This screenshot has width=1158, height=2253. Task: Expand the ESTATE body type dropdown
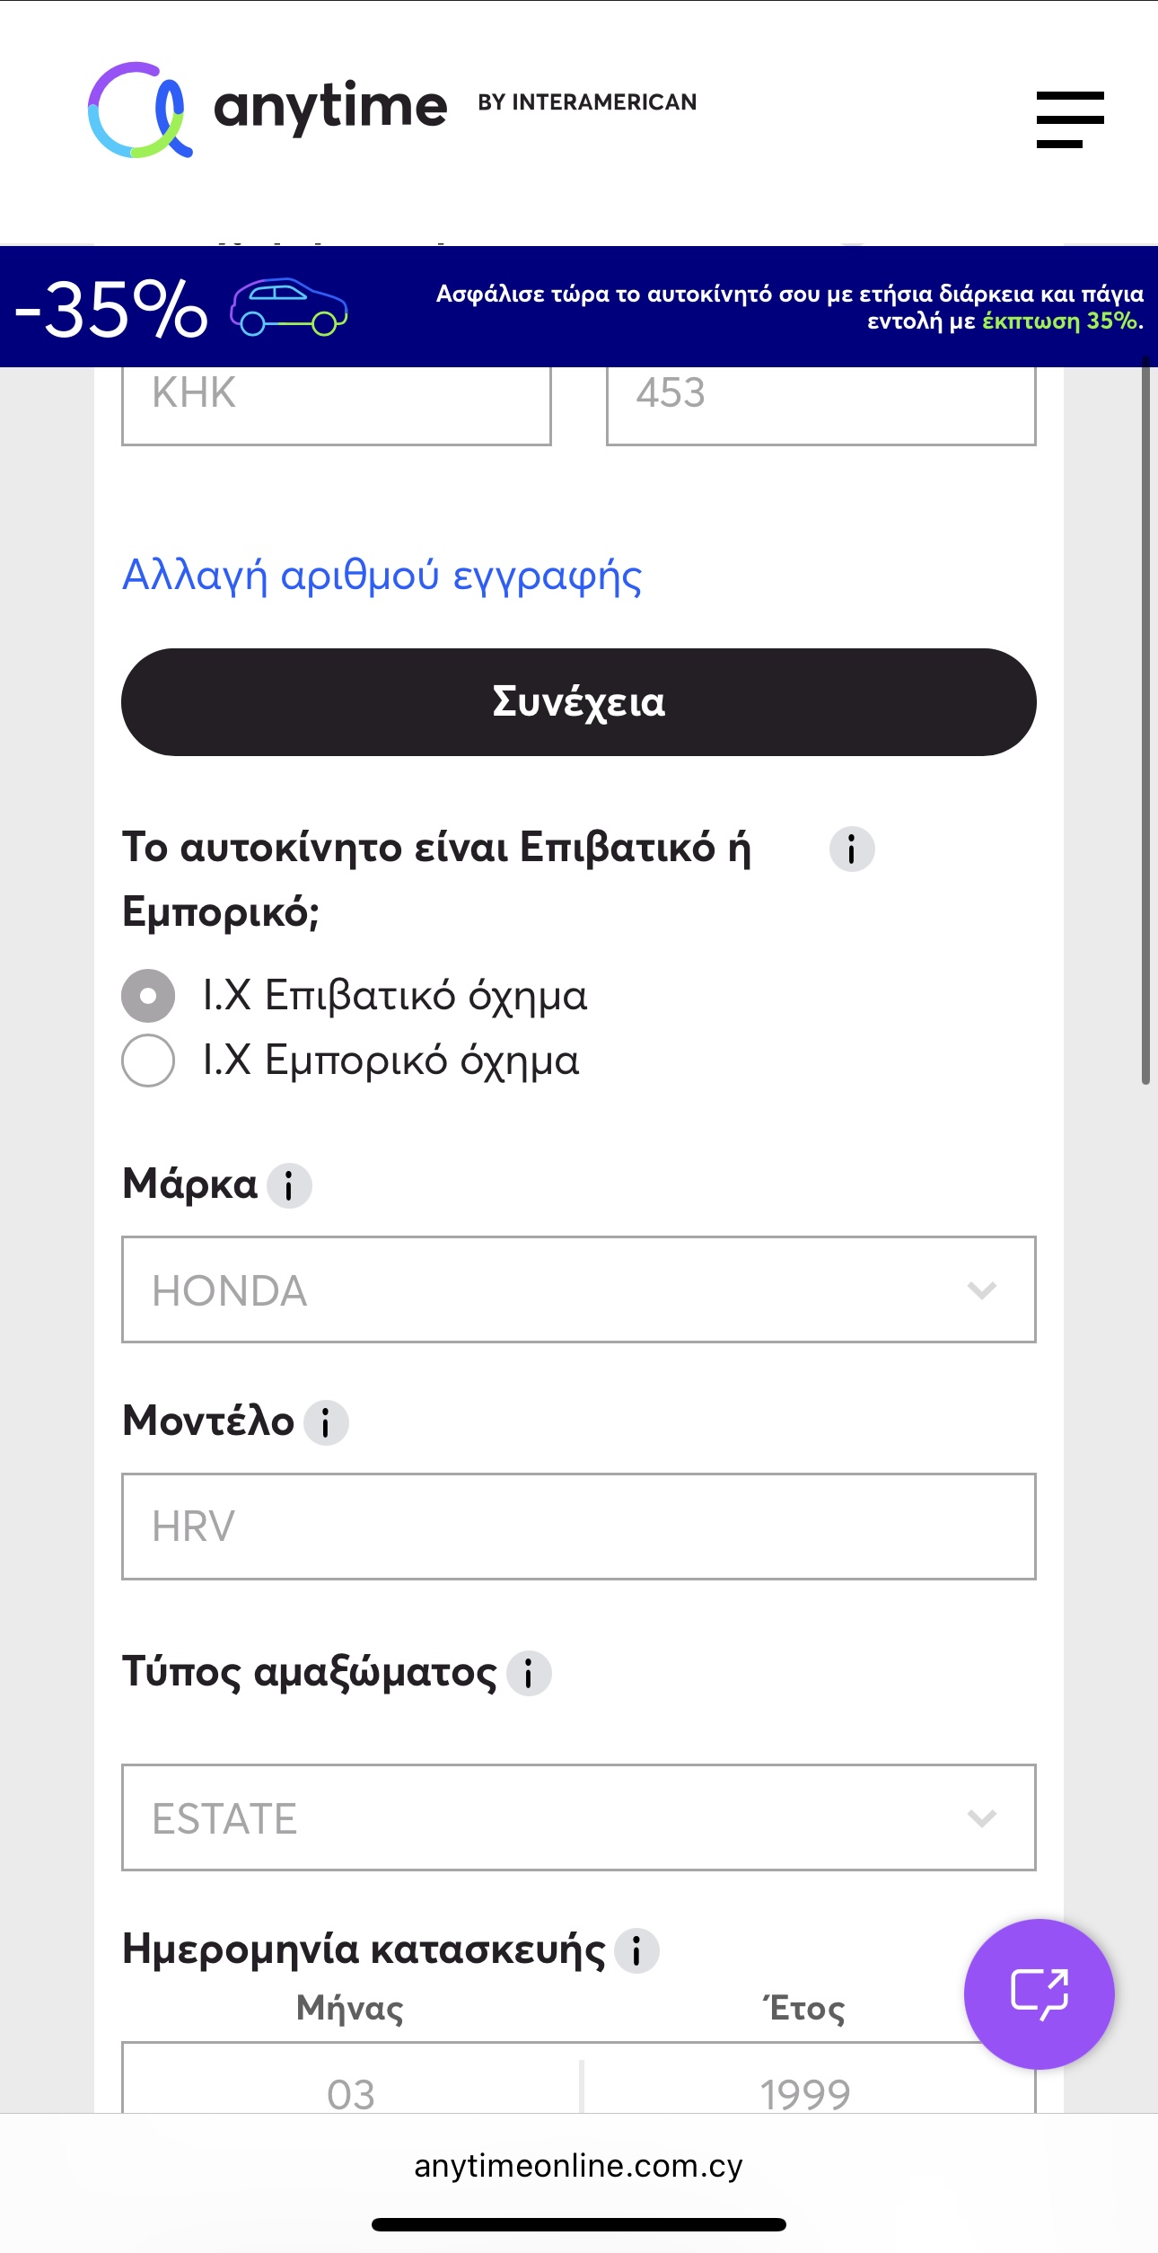[578, 1817]
